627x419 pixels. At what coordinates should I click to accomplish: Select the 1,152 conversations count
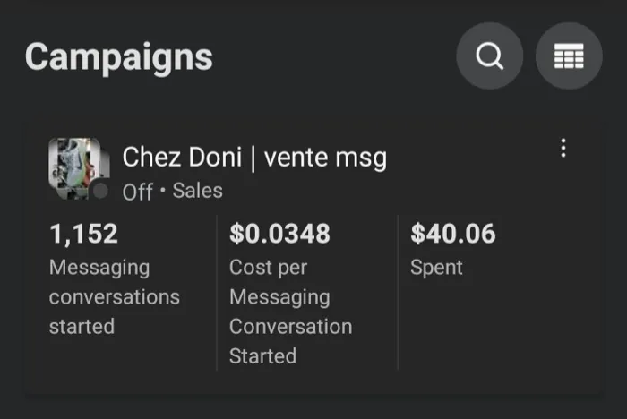[83, 234]
